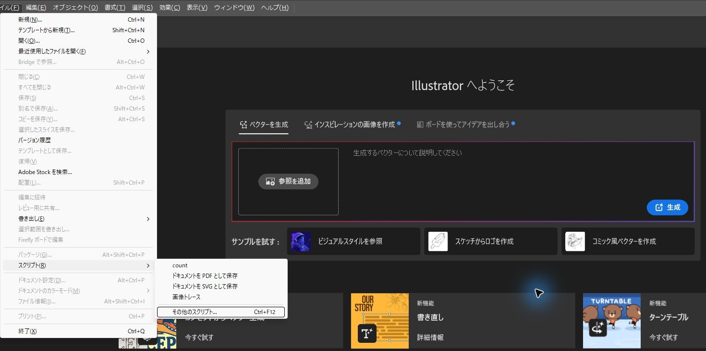Image resolution: width=706 pixels, height=351 pixels.
Task: Select Adobe Stock を検索... menu entry
Action: point(78,172)
